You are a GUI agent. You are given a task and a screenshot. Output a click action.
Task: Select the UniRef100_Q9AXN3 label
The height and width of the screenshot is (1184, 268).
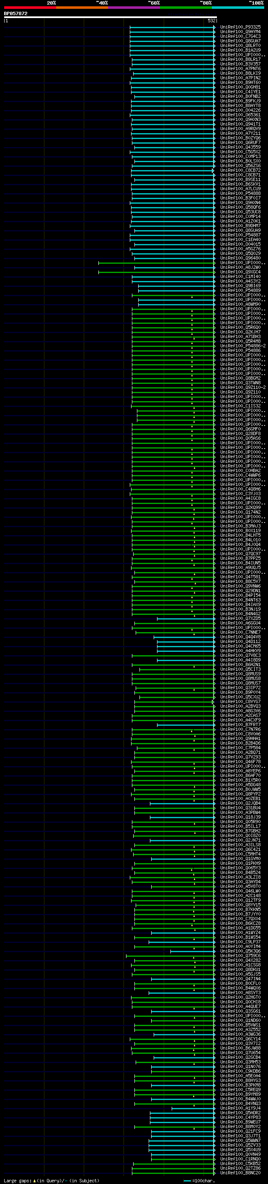240,120
